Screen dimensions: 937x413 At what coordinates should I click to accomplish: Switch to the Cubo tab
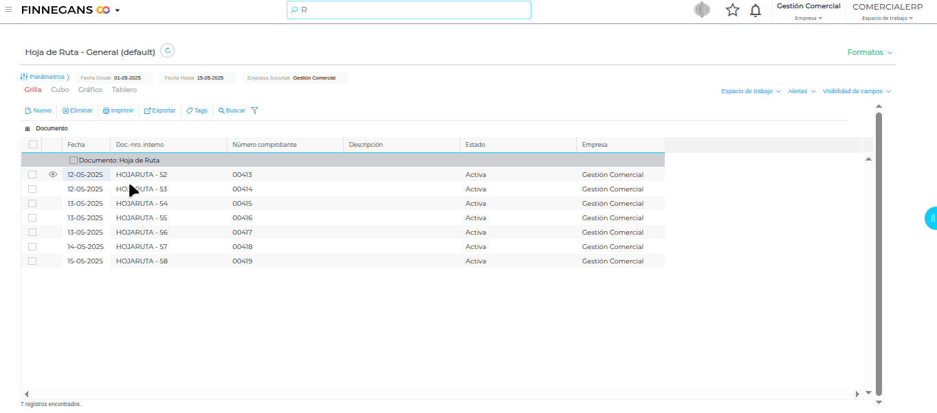point(60,90)
